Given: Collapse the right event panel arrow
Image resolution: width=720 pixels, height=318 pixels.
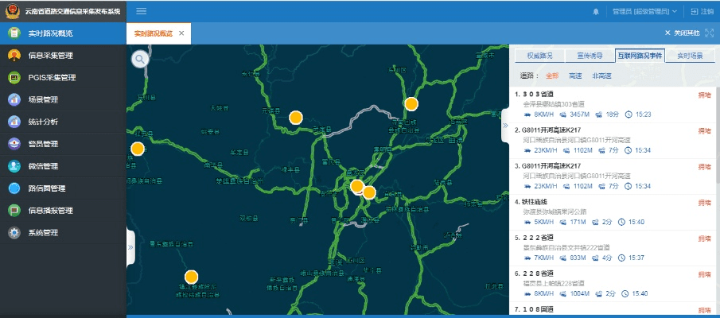Looking at the screenshot, I should (x=504, y=126).
